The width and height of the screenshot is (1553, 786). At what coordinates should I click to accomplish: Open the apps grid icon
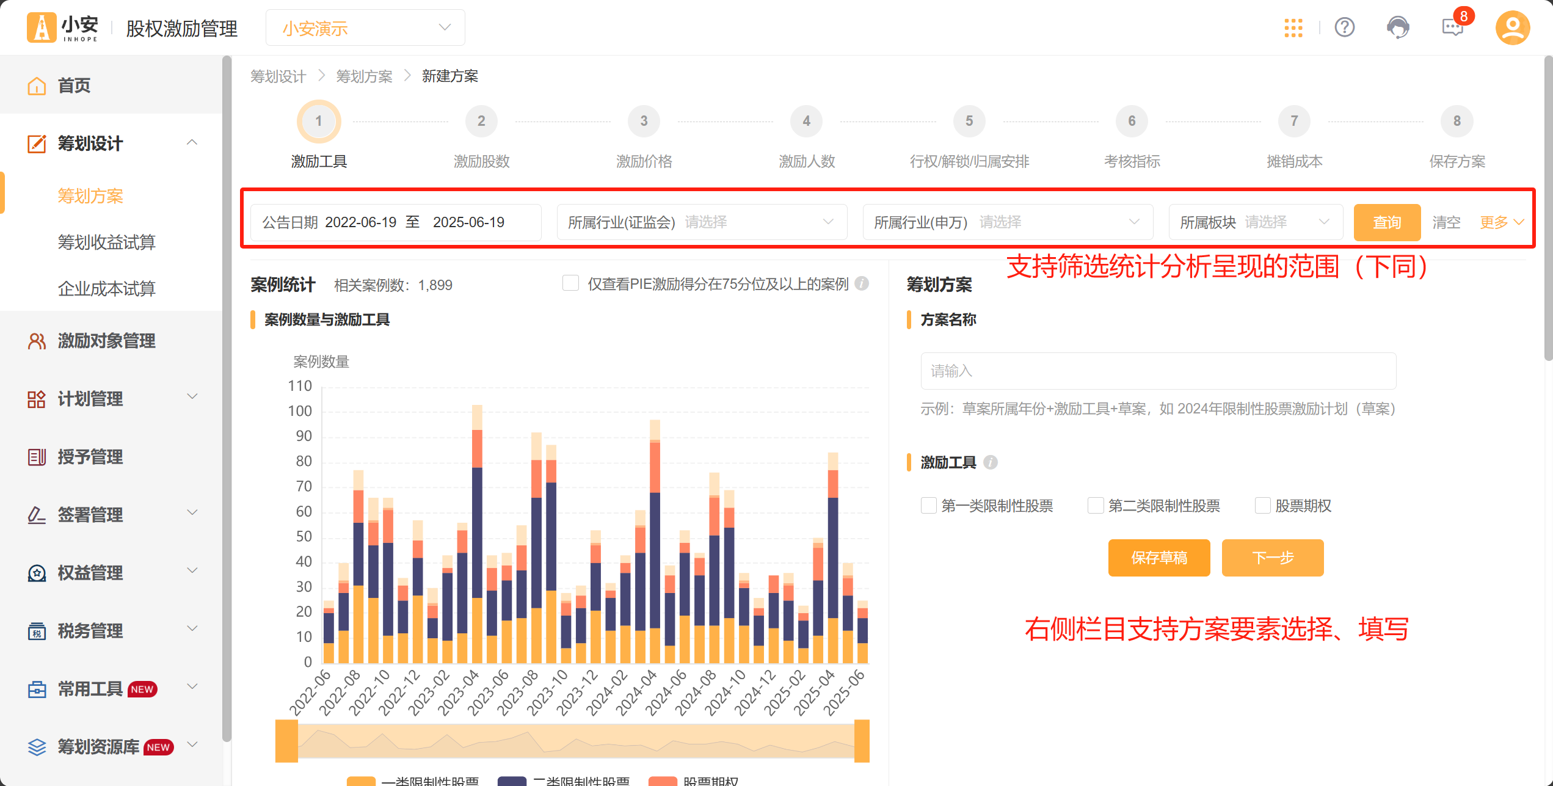(1293, 27)
